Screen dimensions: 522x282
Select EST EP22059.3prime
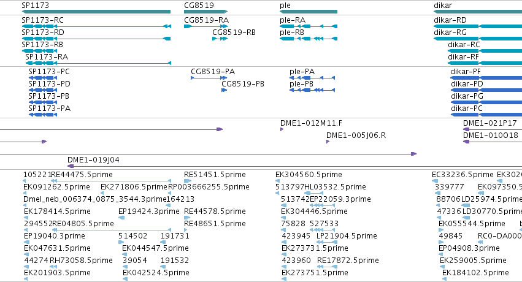340,199
